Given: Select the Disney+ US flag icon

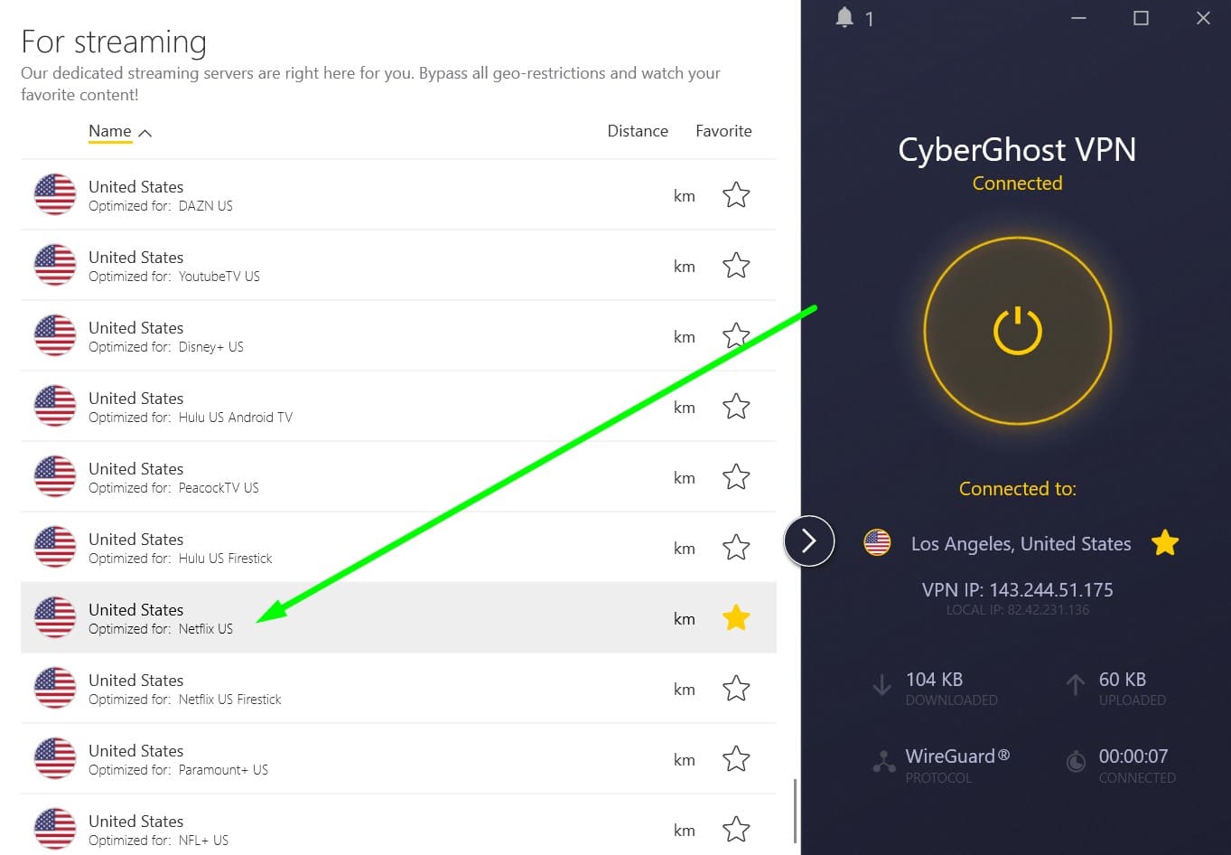Looking at the screenshot, I should [x=55, y=336].
